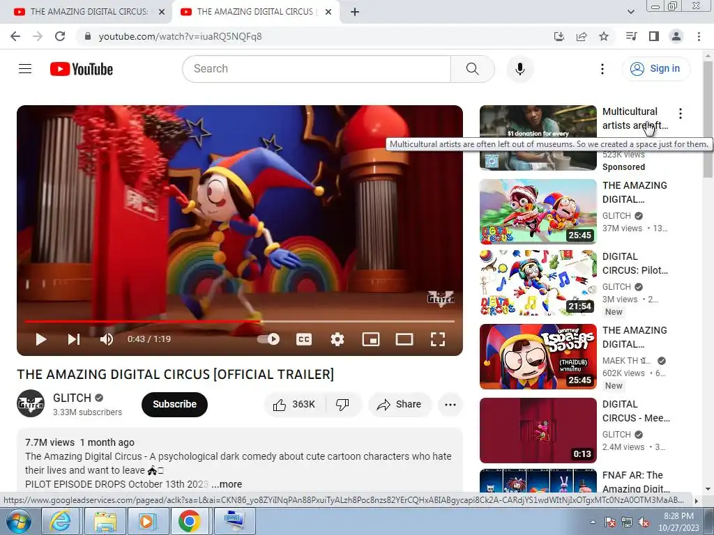
Task: Seek on the red video progress bar
Action: (x=240, y=321)
